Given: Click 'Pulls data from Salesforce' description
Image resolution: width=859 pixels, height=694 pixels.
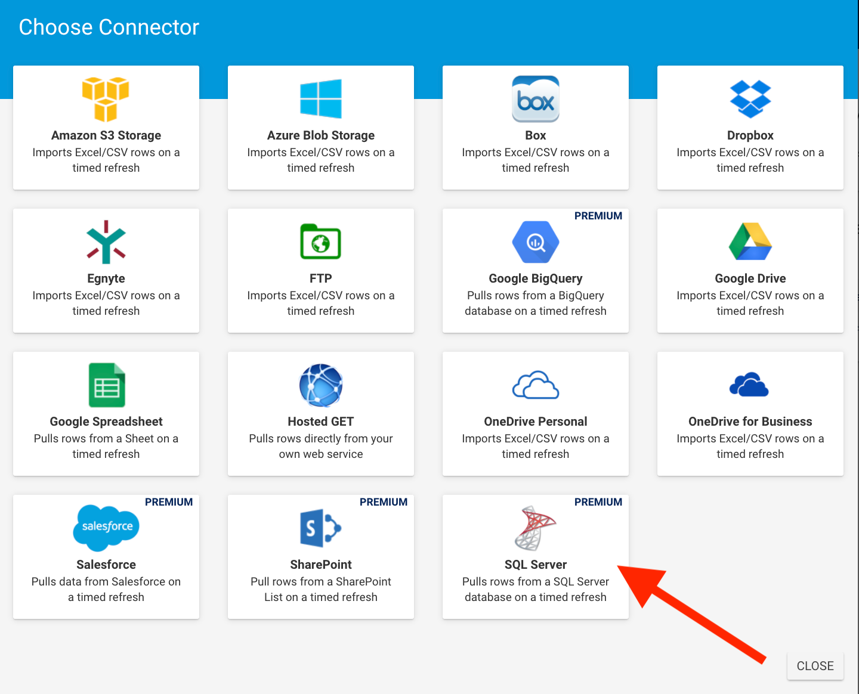Looking at the screenshot, I should point(106,589).
